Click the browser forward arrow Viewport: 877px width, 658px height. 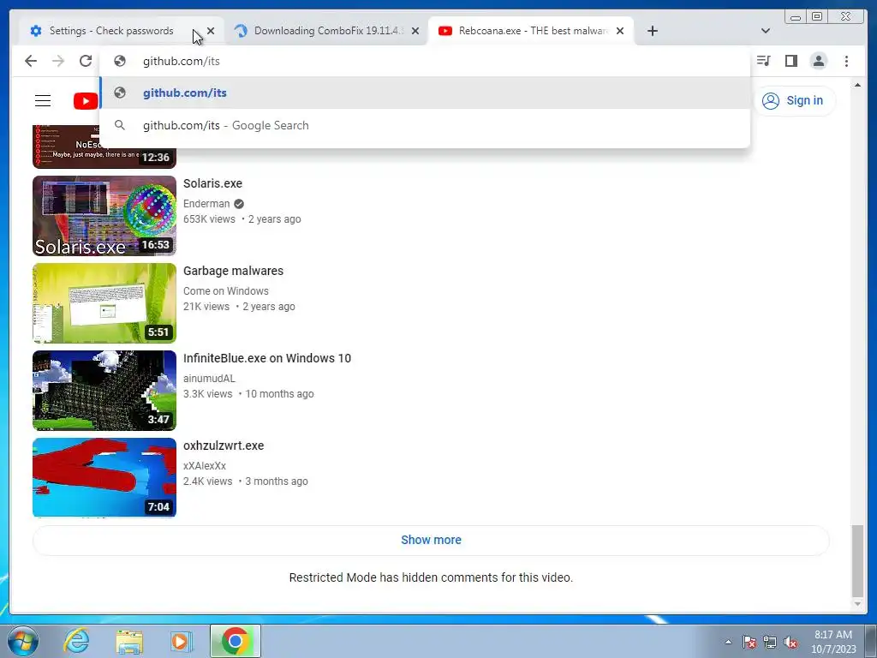coord(58,61)
